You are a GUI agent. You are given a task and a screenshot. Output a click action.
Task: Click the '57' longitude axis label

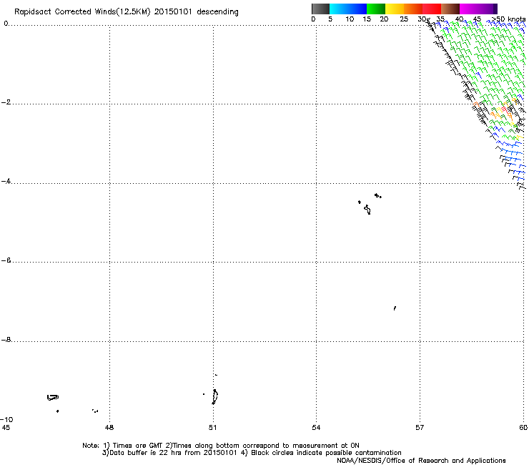[420, 428]
